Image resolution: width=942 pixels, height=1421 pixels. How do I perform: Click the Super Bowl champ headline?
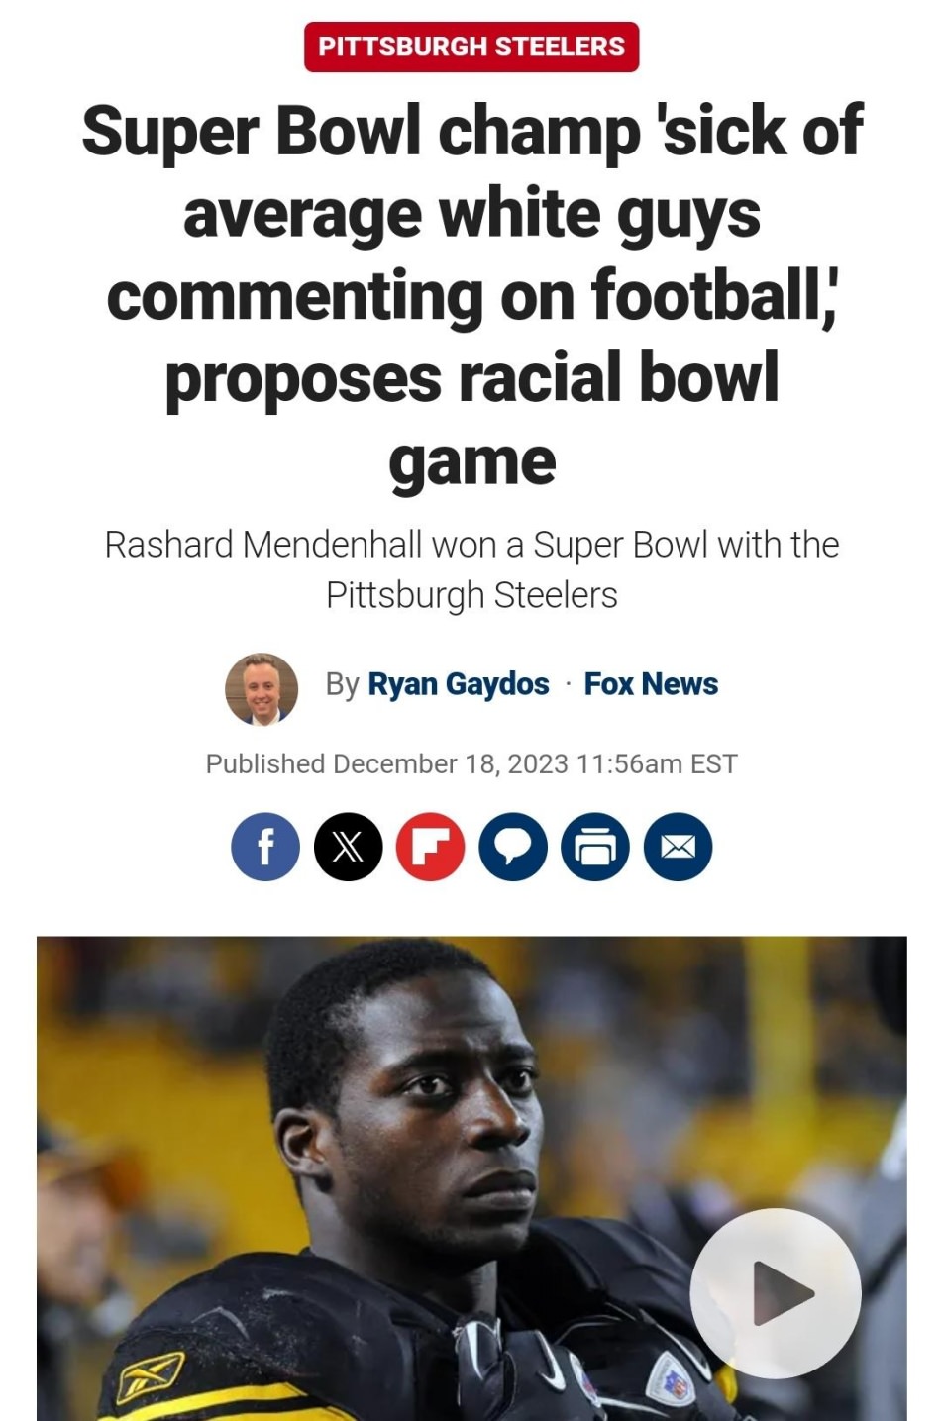(x=471, y=295)
